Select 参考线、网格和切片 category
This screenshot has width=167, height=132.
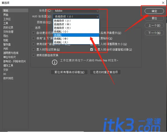tap(15, 61)
